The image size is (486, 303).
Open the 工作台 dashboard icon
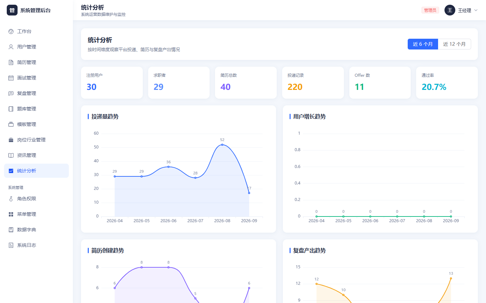pos(11,31)
